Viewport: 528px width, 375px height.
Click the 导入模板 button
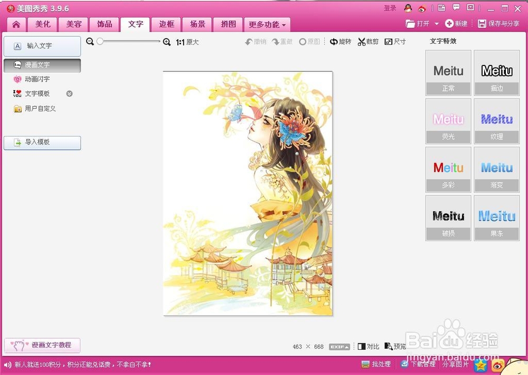tap(42, 143)
